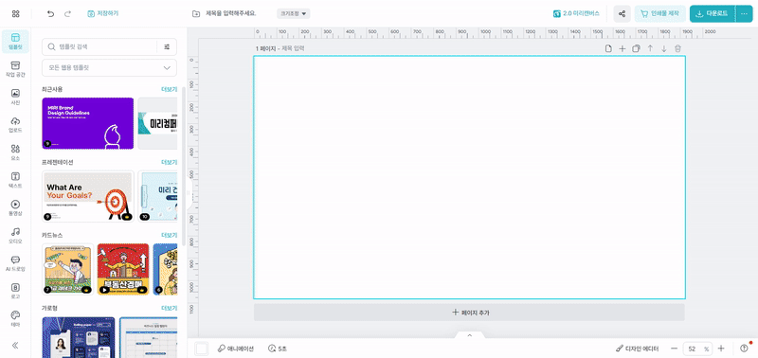Open the 5초 page duration setting

point(278,349)
